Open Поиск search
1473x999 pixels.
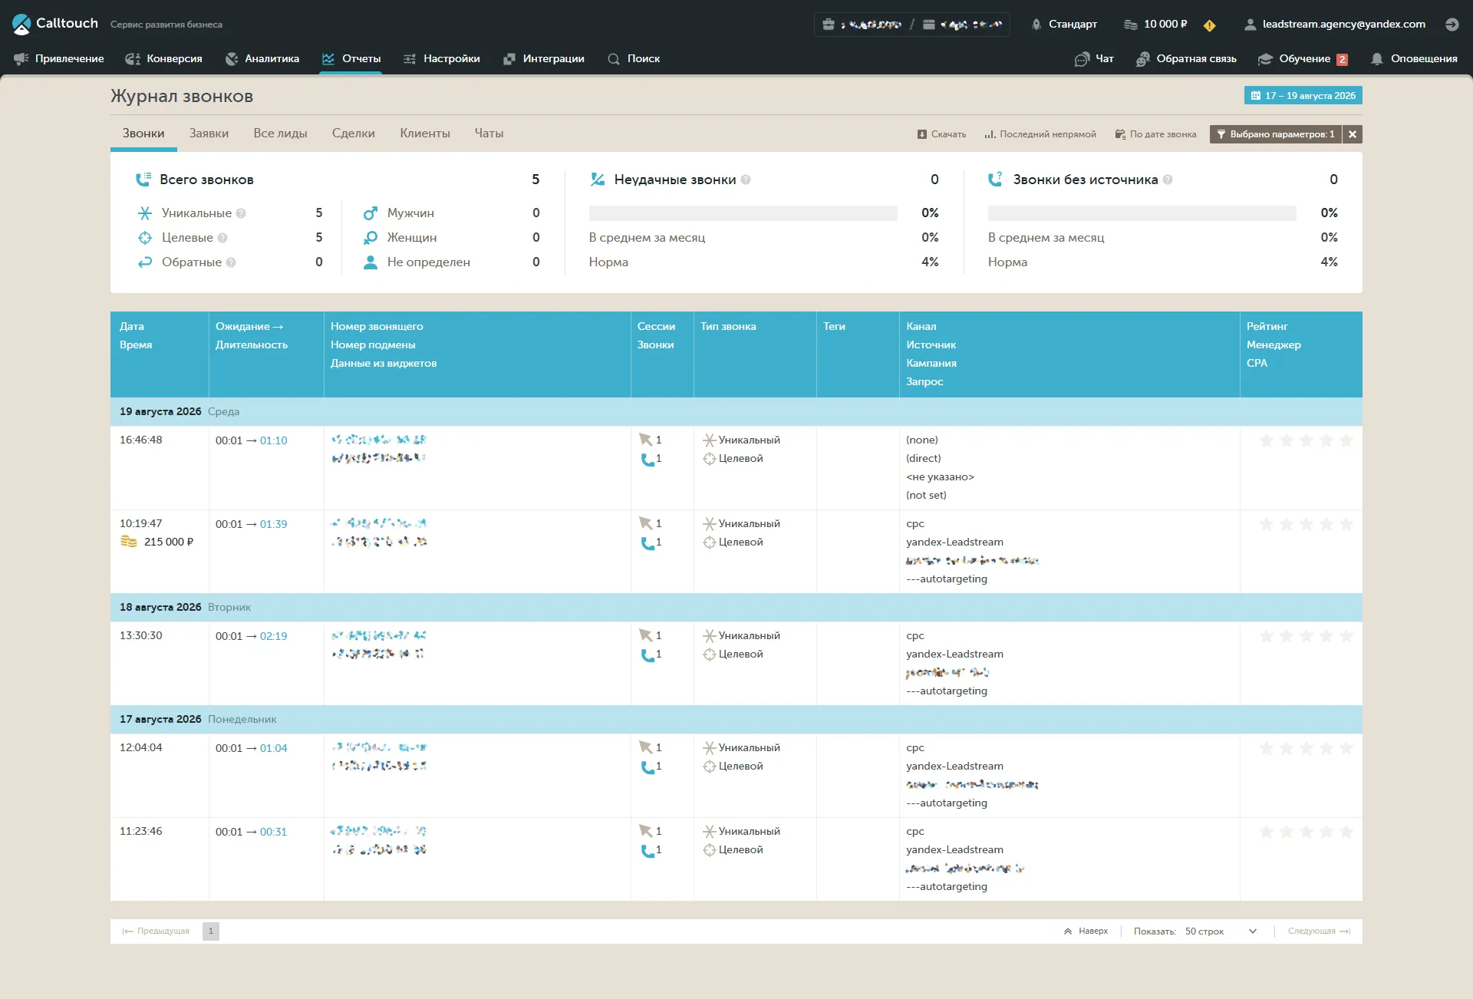click(634, 59)
